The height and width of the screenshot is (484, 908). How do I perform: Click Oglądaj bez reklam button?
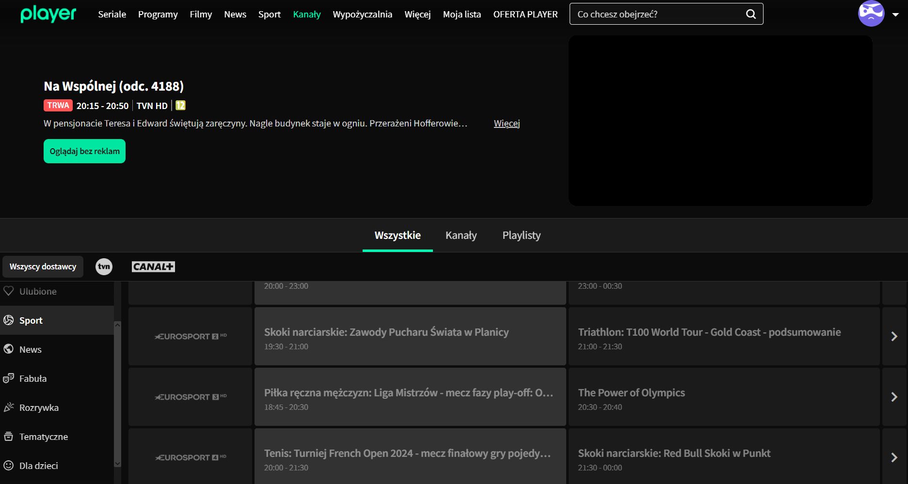pos(84,151)
